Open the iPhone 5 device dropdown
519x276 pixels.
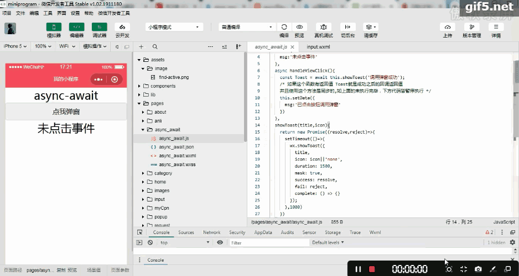15,46
